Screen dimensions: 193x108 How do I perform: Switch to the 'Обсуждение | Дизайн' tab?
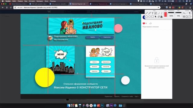pos(58,4)
